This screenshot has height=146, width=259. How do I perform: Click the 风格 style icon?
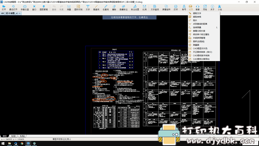coord(205,8)
